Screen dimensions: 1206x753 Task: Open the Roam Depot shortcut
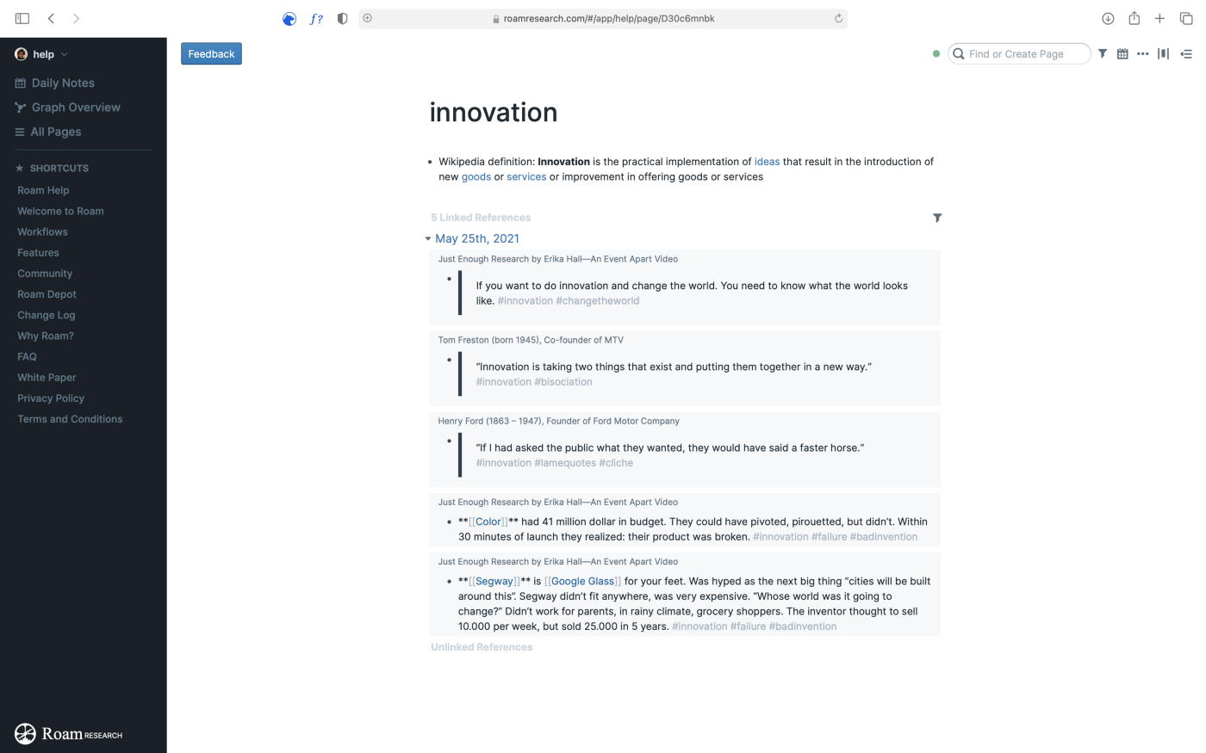[x=47, y=294]
